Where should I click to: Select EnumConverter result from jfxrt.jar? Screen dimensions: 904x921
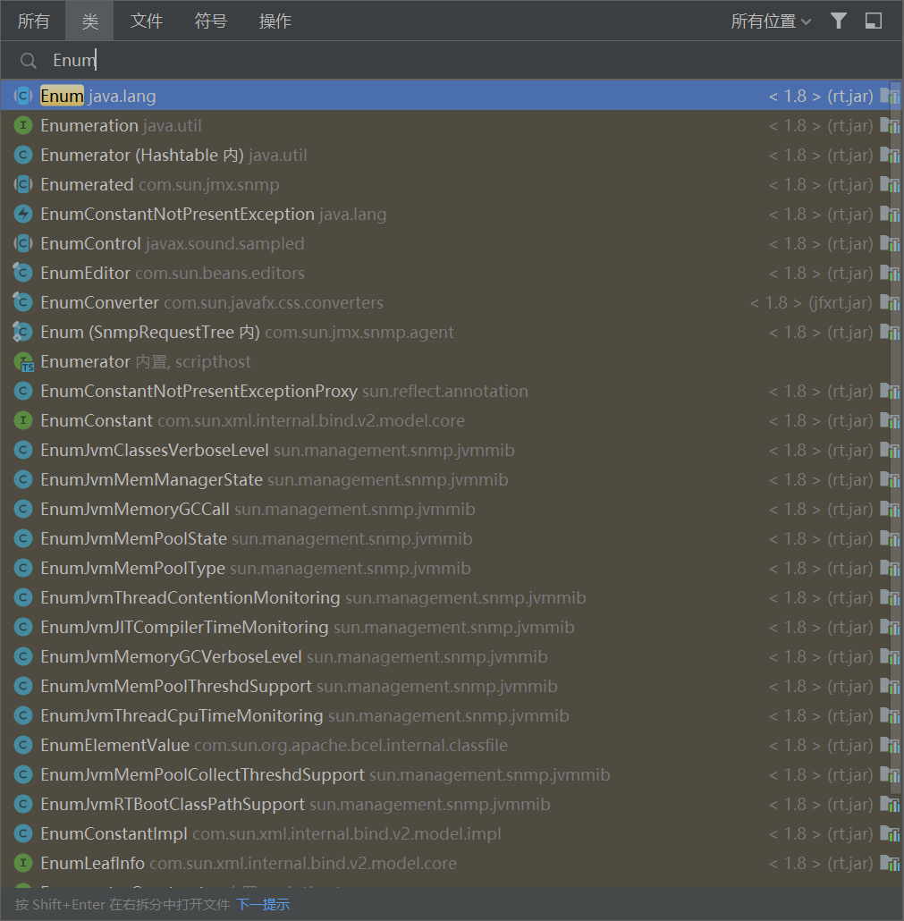(452, 302)
